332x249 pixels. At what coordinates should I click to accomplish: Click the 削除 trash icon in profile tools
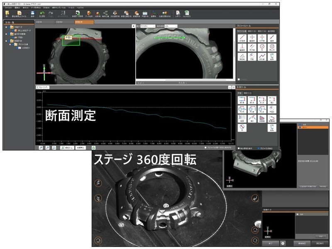[272, 57]
